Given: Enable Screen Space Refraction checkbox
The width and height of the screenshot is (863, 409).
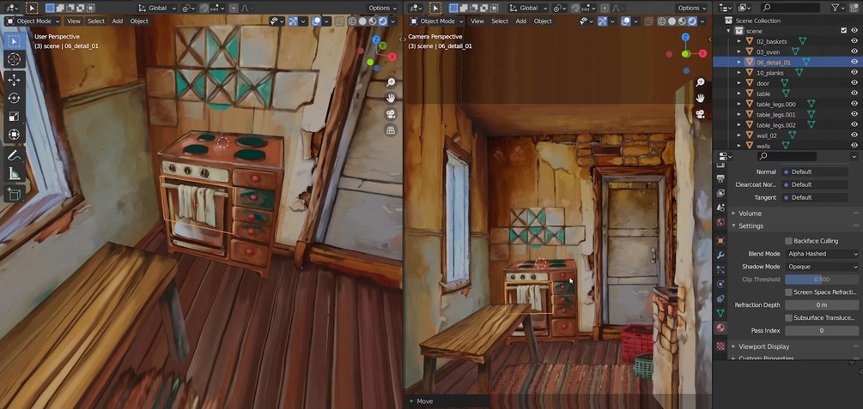Looking at the screenshot, I should tap(788, 292).
